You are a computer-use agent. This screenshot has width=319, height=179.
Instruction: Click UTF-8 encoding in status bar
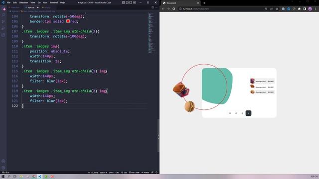(111, 173)
